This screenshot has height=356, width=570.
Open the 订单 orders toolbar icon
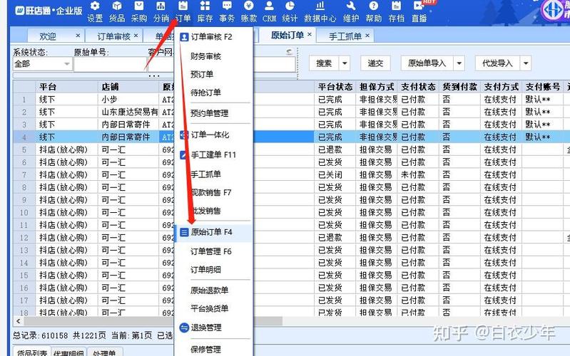[183, 11]
